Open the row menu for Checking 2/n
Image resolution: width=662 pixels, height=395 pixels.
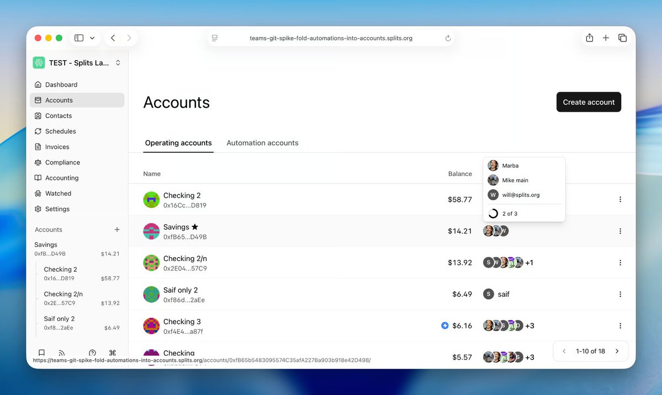pyautogui.click(x=620, y=263)
